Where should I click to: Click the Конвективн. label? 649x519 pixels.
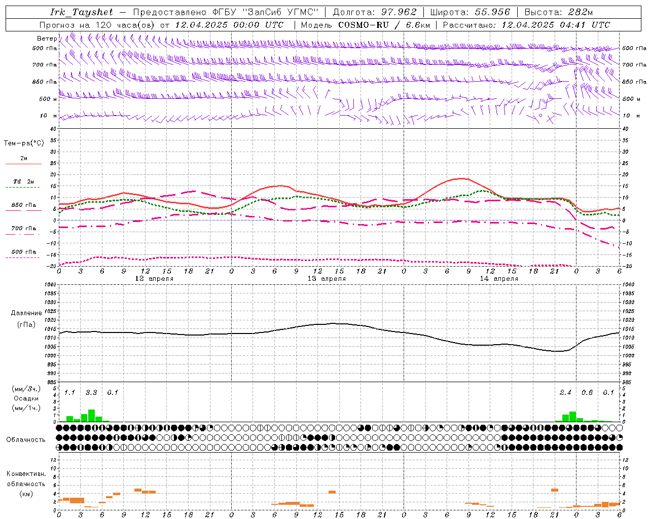[x=26, y=474]
